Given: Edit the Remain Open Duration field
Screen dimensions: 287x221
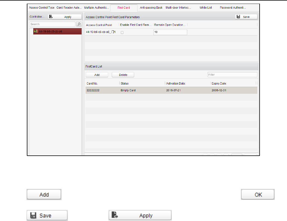Looking at the screenshot, I should pos(170,32).
